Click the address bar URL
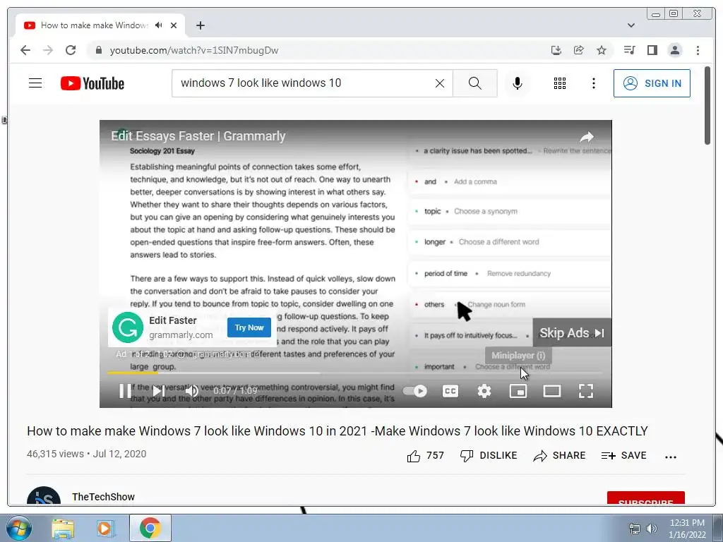Image resolution: width=723 pixels, height=542 pixels. pos(193,51)
